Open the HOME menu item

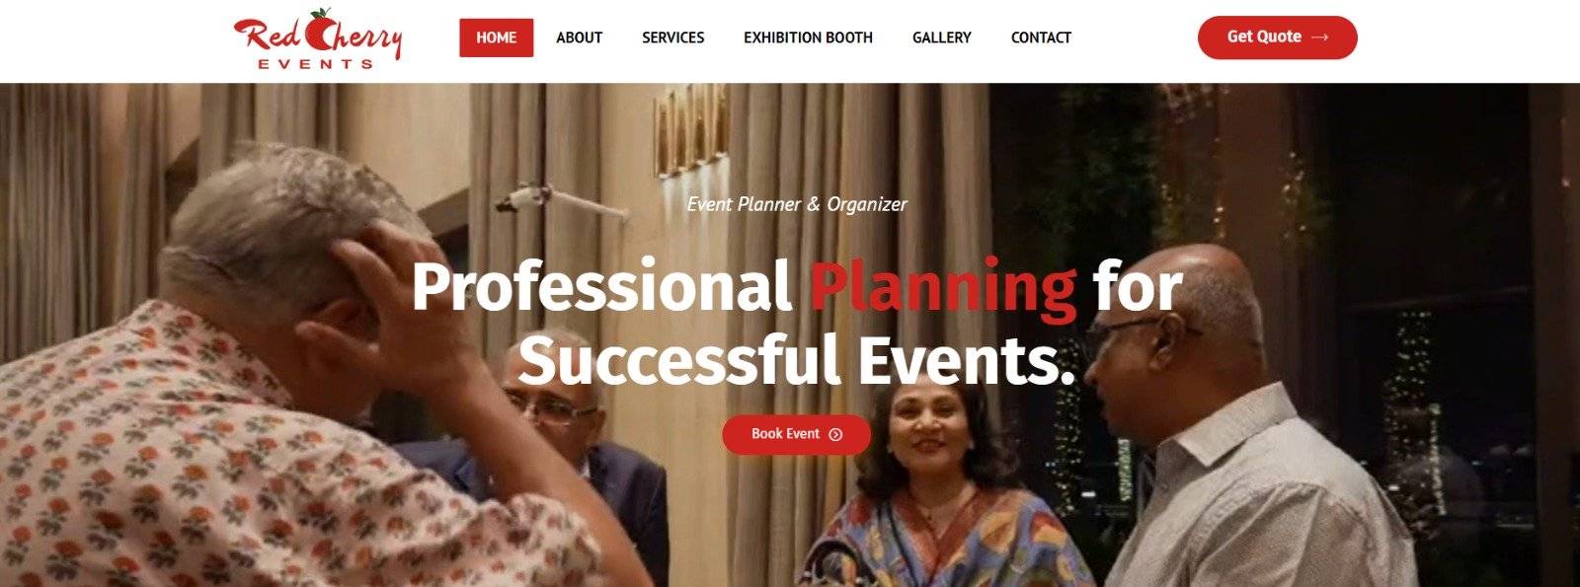point(496,37)
